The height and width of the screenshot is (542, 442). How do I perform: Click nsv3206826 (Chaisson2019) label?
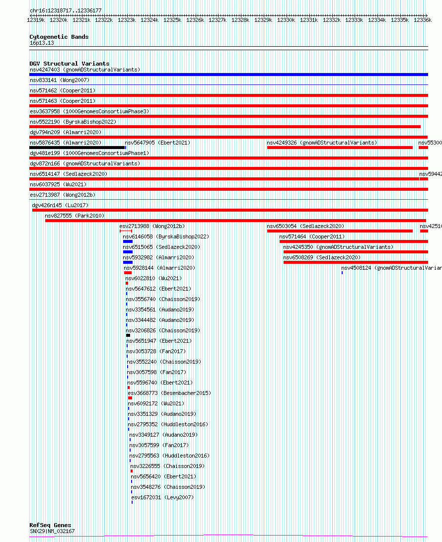(x=163, y=330)
